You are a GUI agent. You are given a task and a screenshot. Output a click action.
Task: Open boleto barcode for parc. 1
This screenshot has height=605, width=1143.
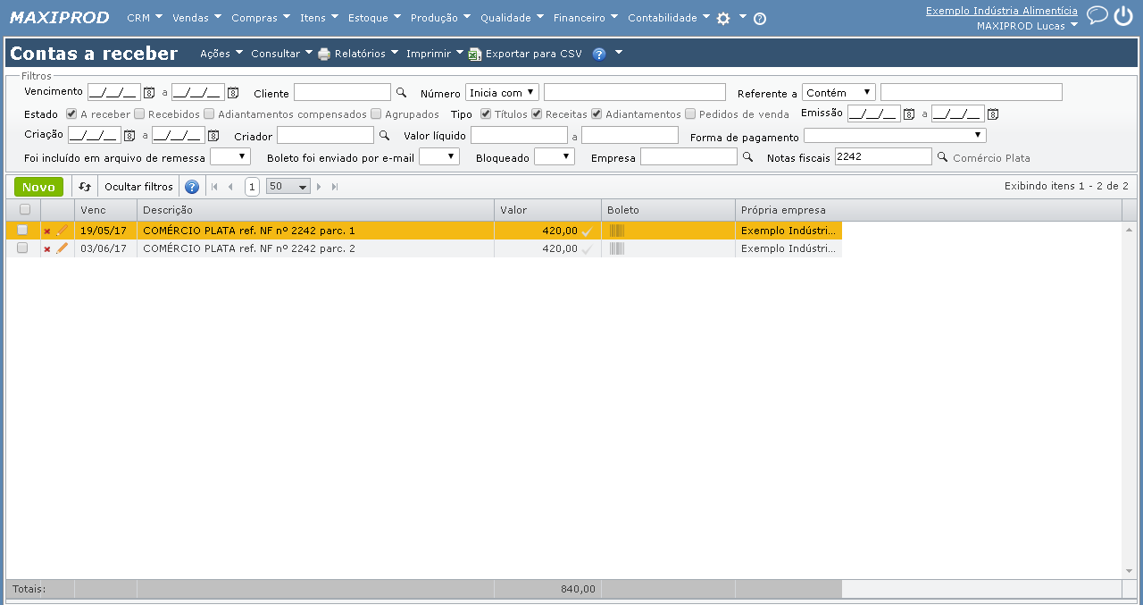(617, 231)
